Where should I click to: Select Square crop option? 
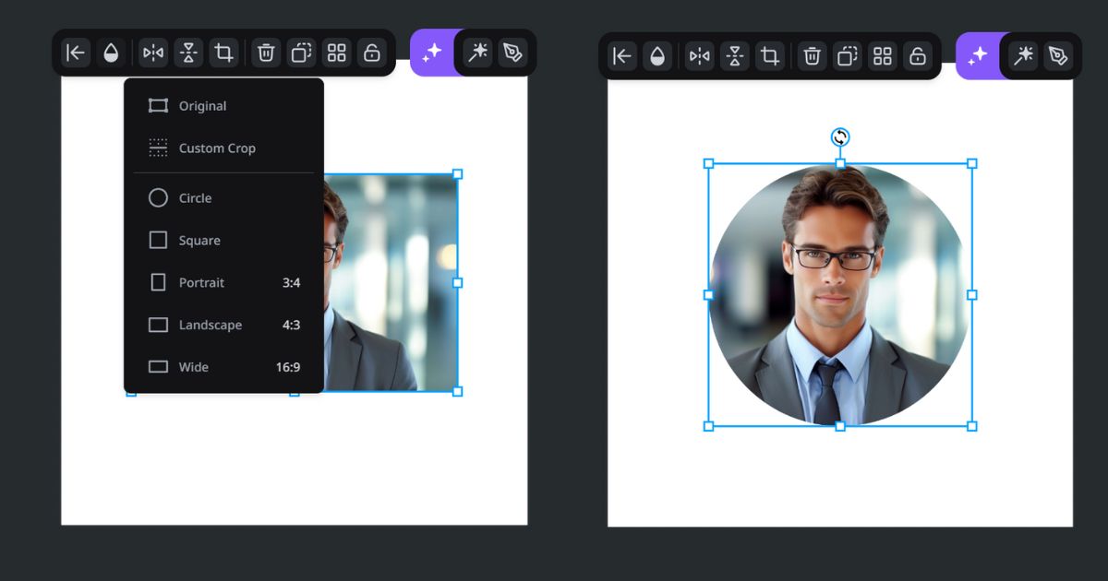point(223,241)
